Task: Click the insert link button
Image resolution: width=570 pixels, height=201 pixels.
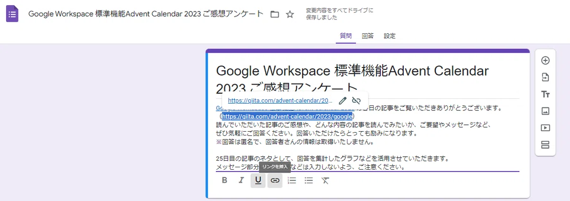Action: tap(275, 180)
